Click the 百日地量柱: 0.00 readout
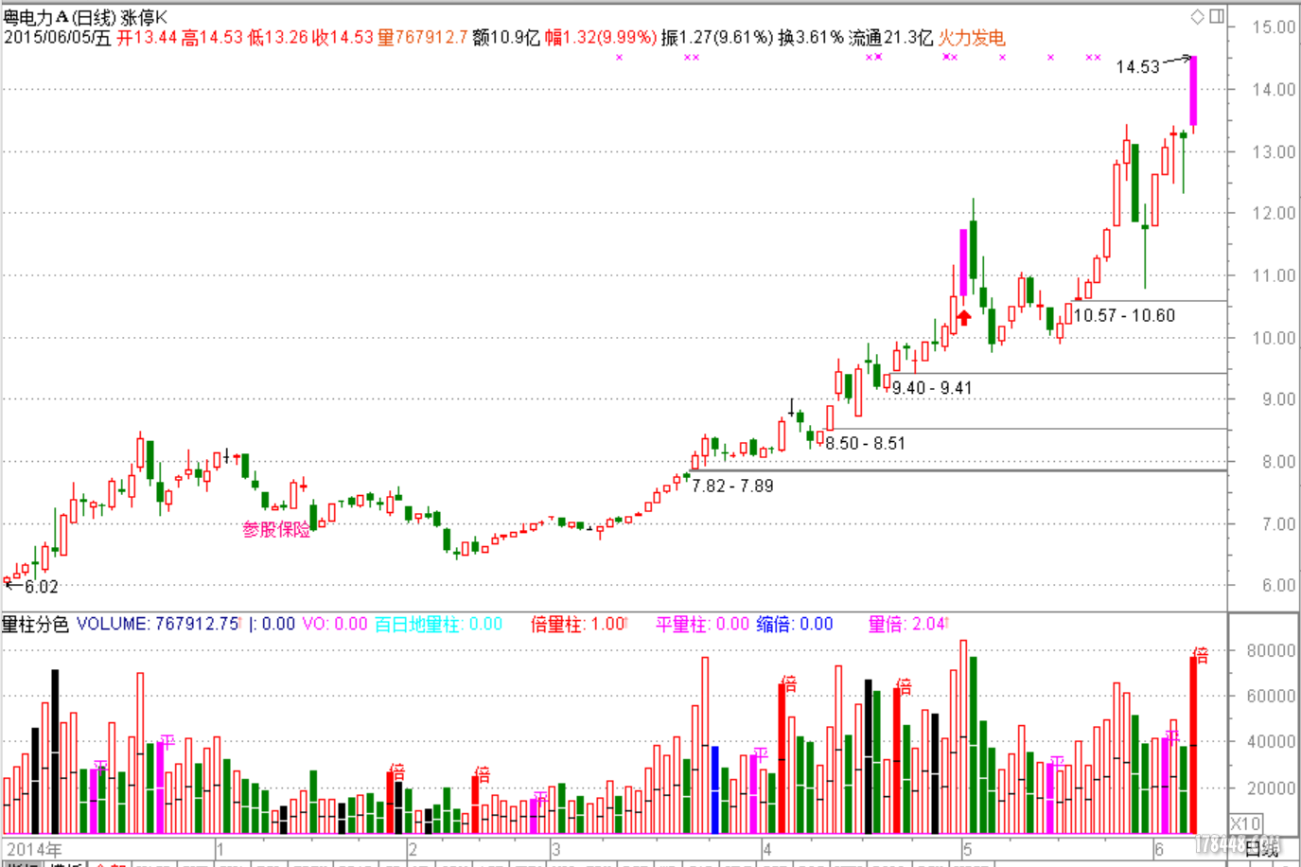 click(438, 624)
